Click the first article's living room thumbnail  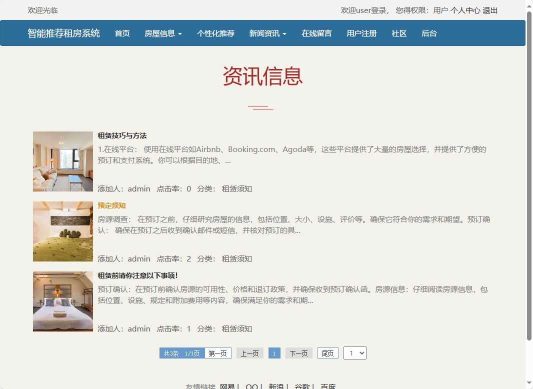click(x=62, y=161)
